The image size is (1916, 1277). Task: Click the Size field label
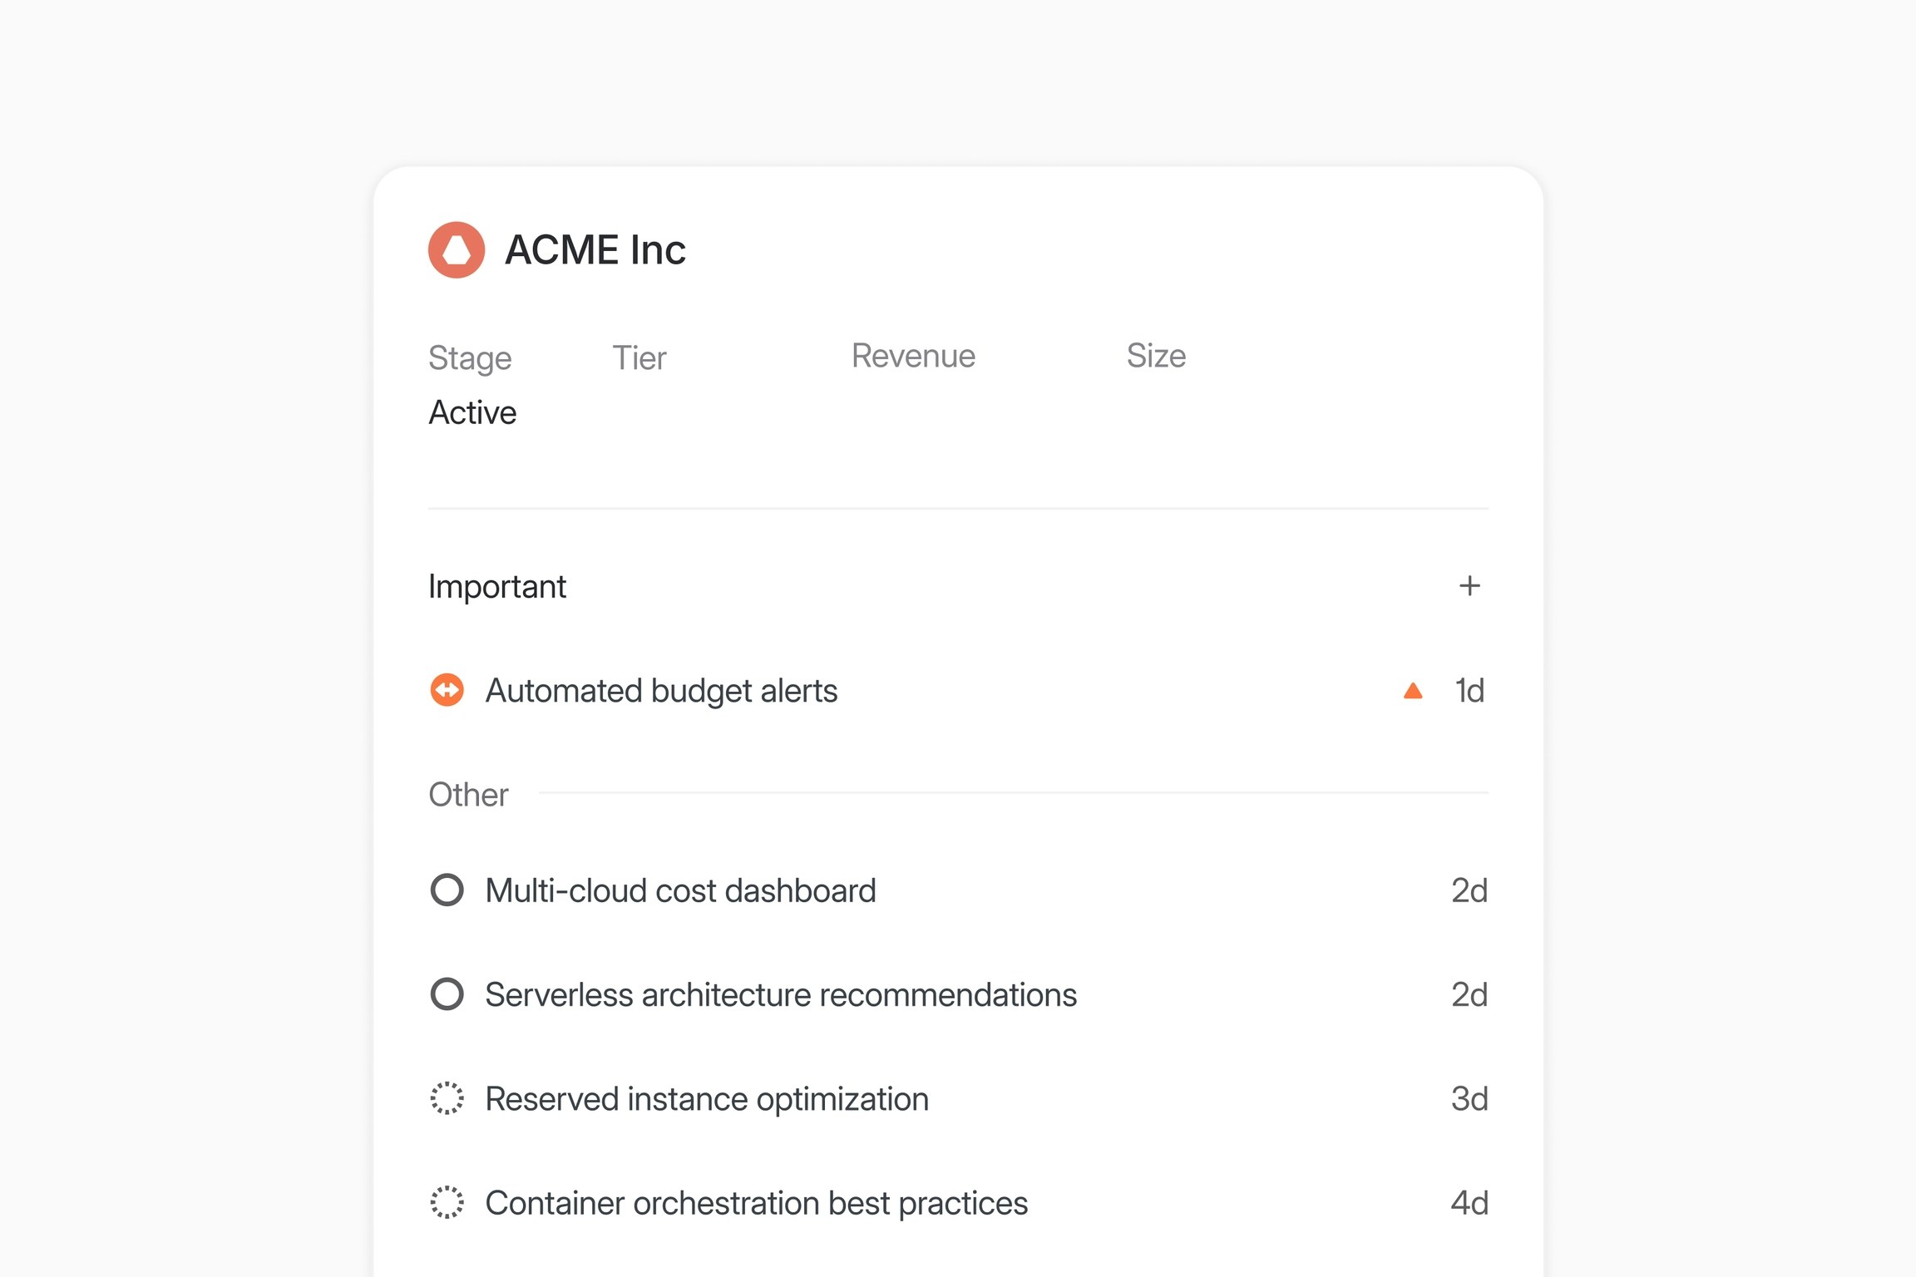(1155, 356)
